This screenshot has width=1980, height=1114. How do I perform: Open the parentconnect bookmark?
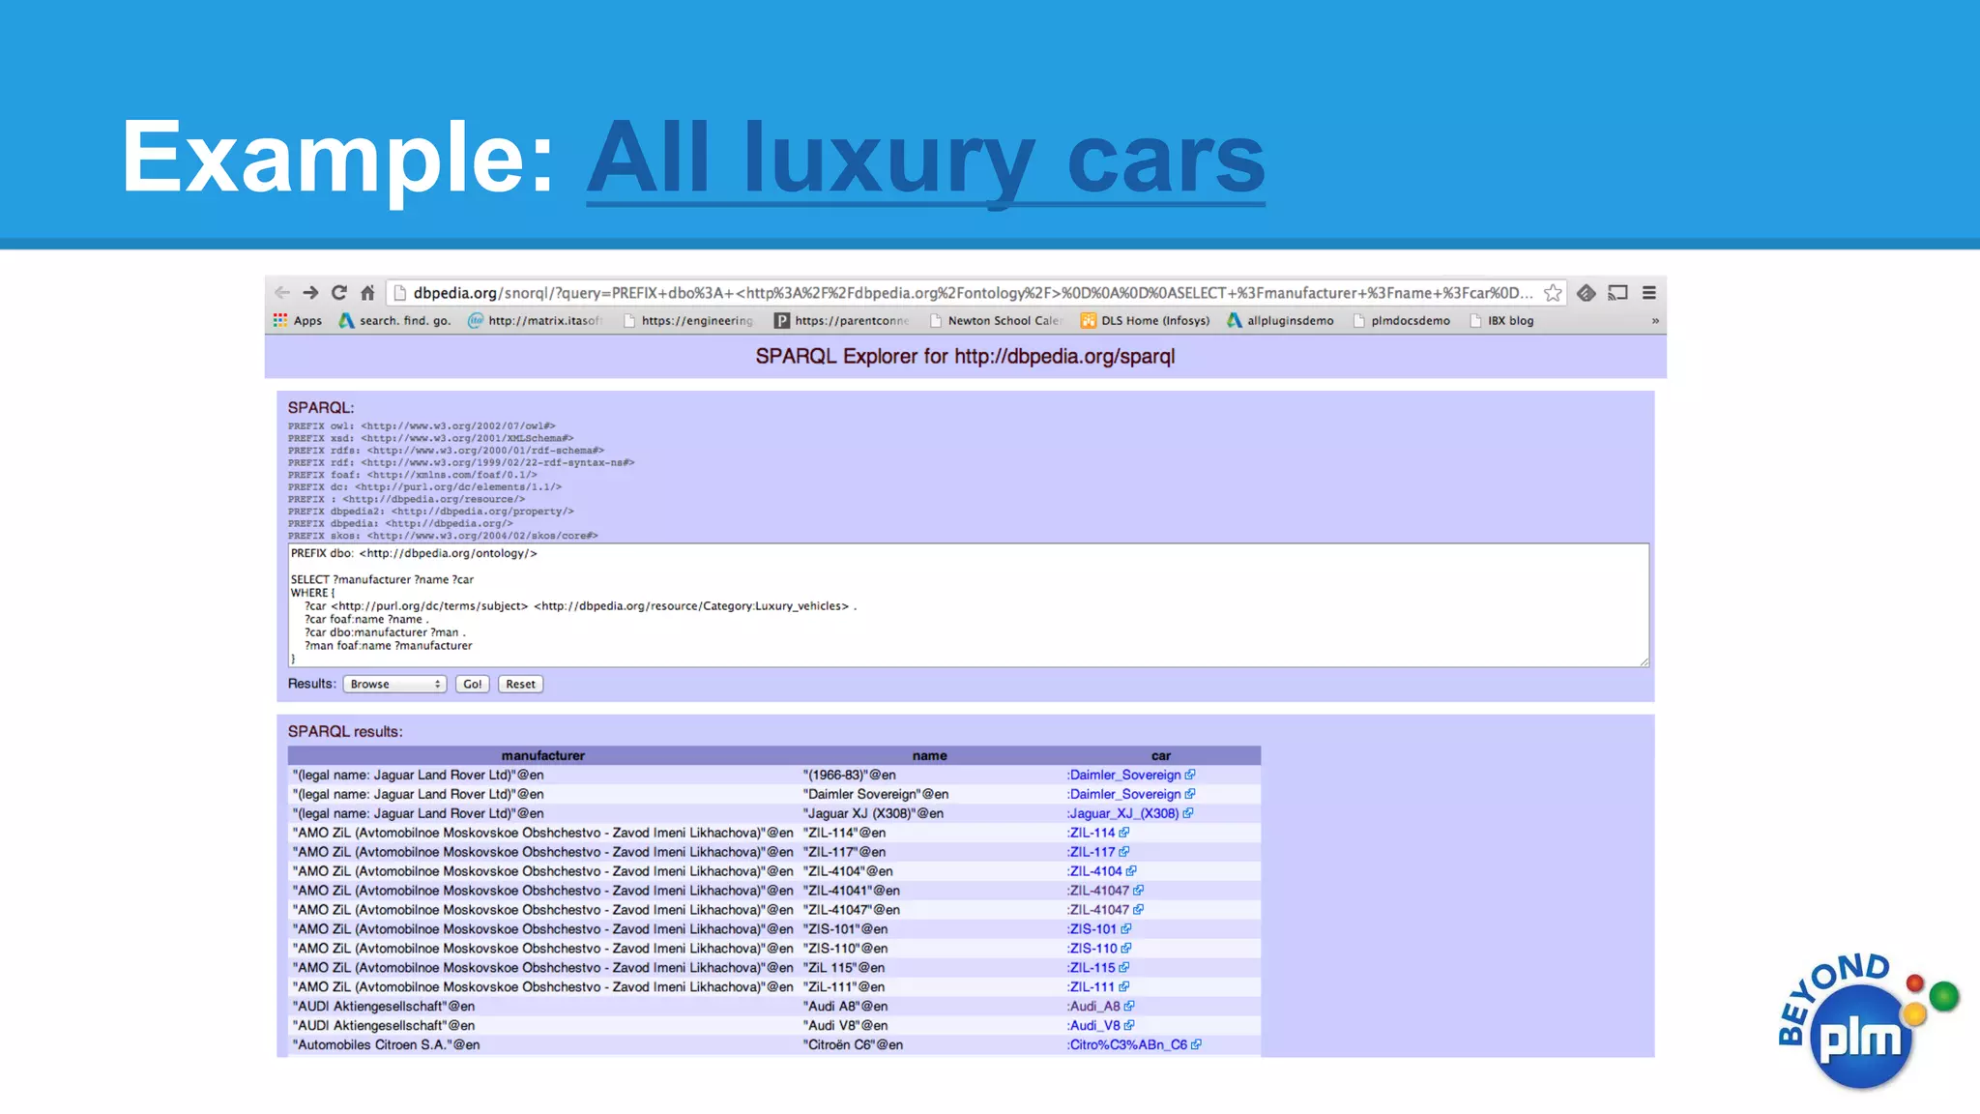point(842,320)
